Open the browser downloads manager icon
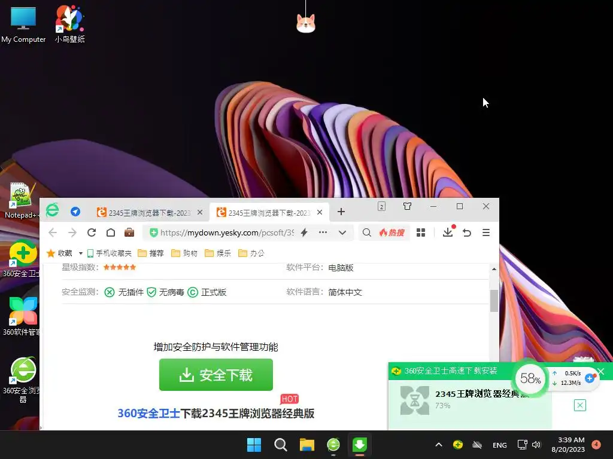This screenshot has width=613, height=459. [448, 232]
